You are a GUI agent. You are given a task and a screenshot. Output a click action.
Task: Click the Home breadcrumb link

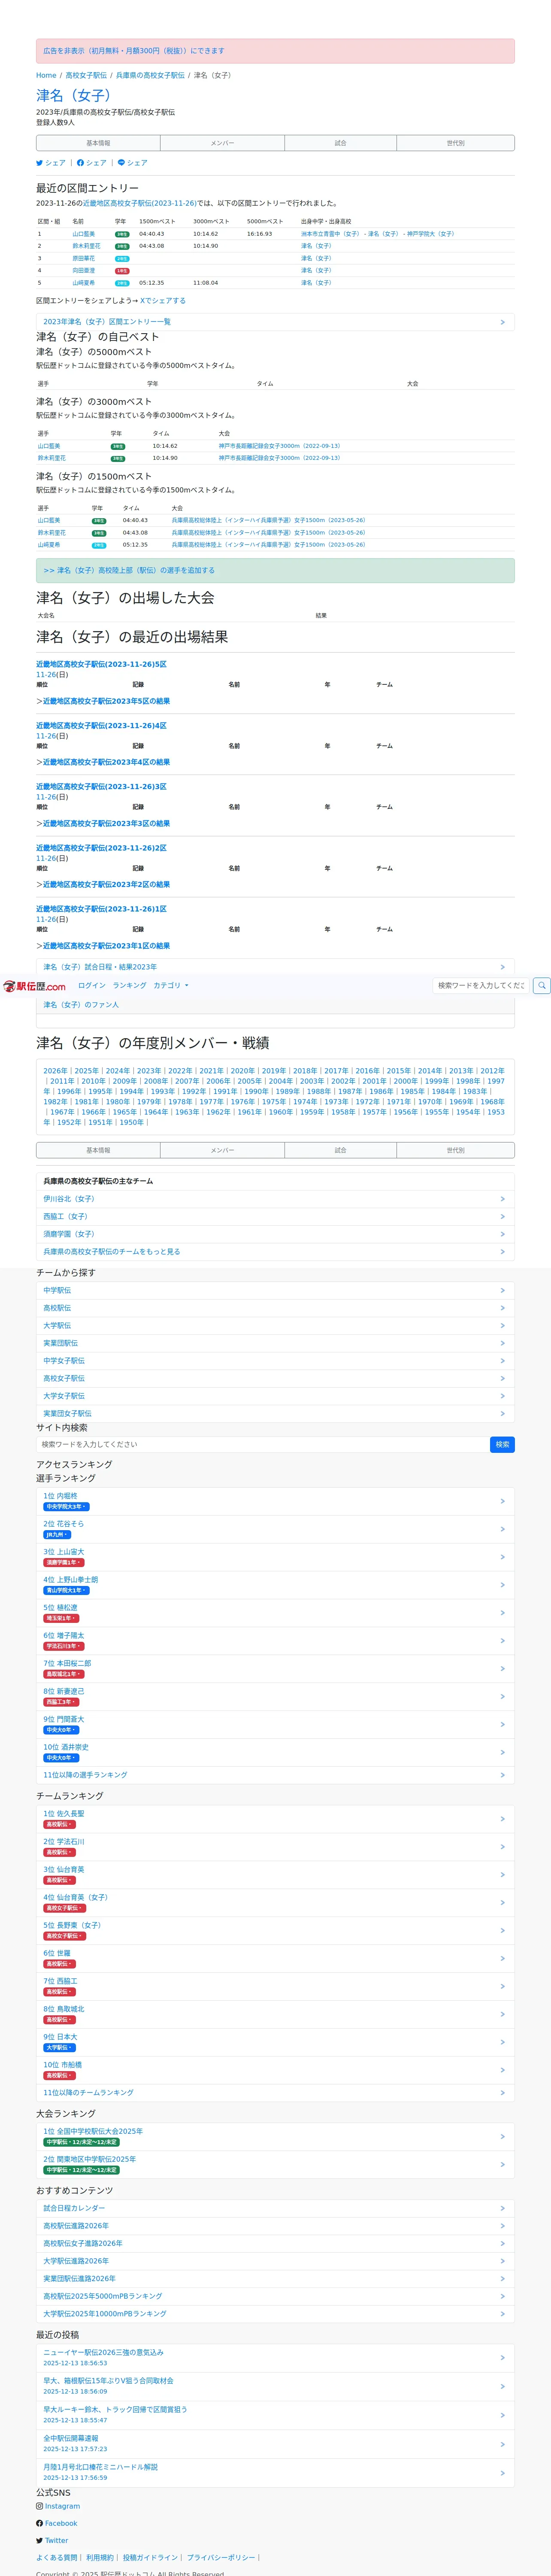click(x=46, y=75)
